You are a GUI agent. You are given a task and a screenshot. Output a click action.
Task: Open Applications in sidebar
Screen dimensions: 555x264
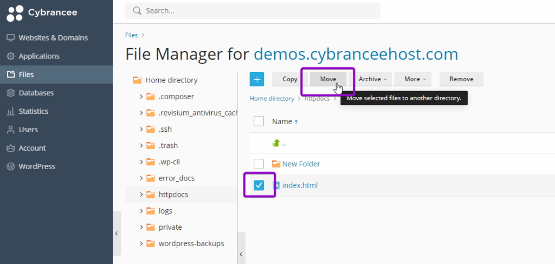(x=56, y=56)
